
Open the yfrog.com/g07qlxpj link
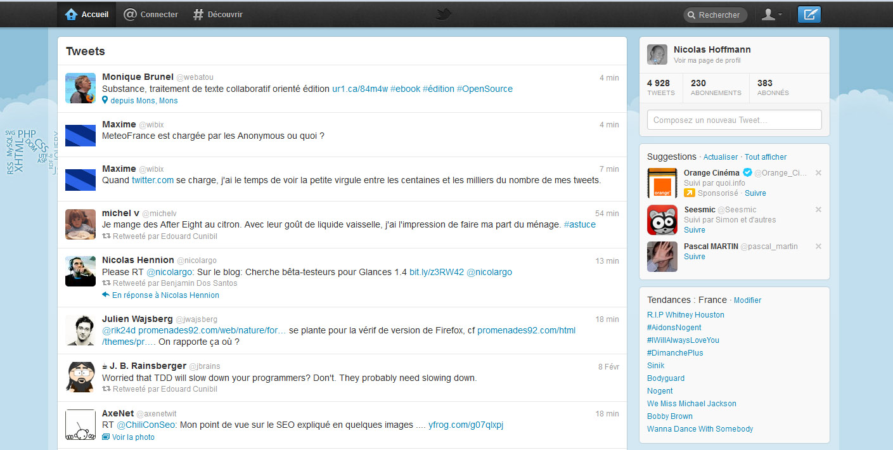[466, 425]
